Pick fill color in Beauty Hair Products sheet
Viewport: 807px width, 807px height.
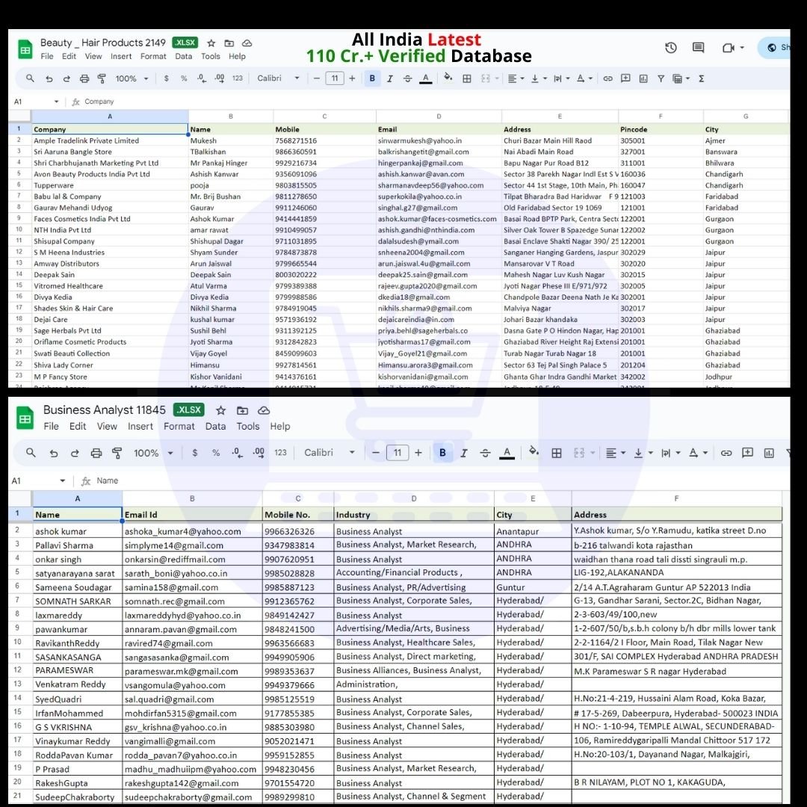(x=448, y=78)
